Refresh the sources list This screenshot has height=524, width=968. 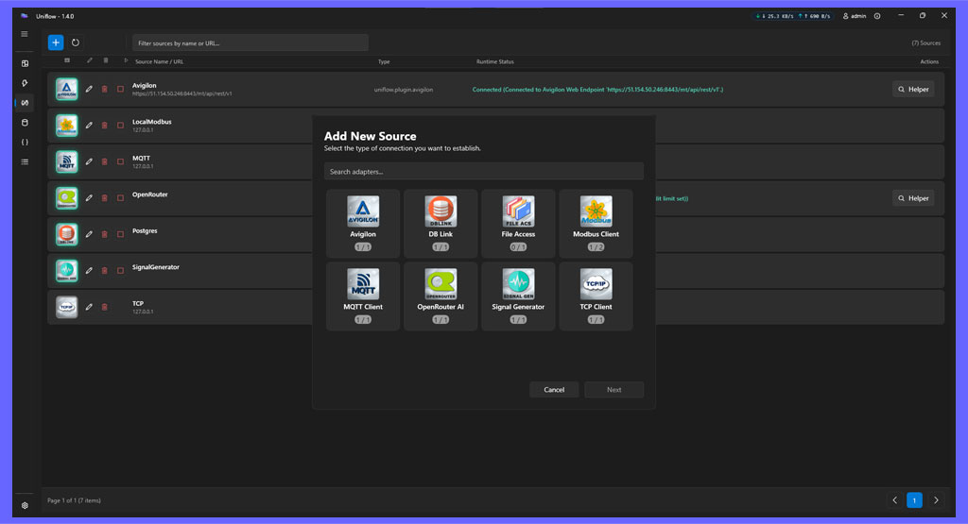click(x=76, y=42)
